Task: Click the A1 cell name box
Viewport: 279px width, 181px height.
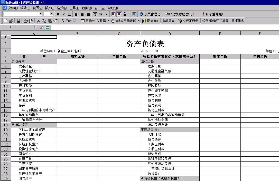Action: click(x=11, y=27)
